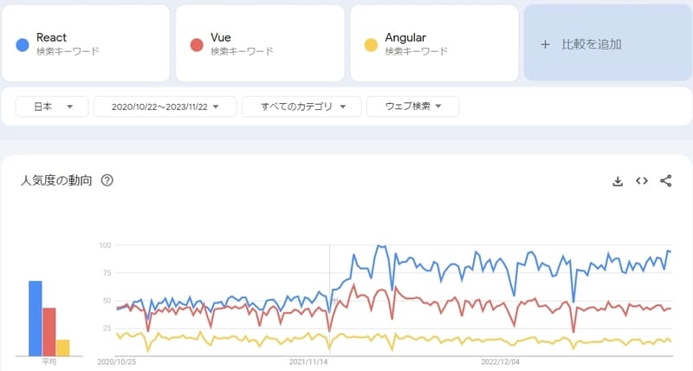Open the すべてのカテゴリ category dropdown
693x371 pixels.
click(301, 107)
